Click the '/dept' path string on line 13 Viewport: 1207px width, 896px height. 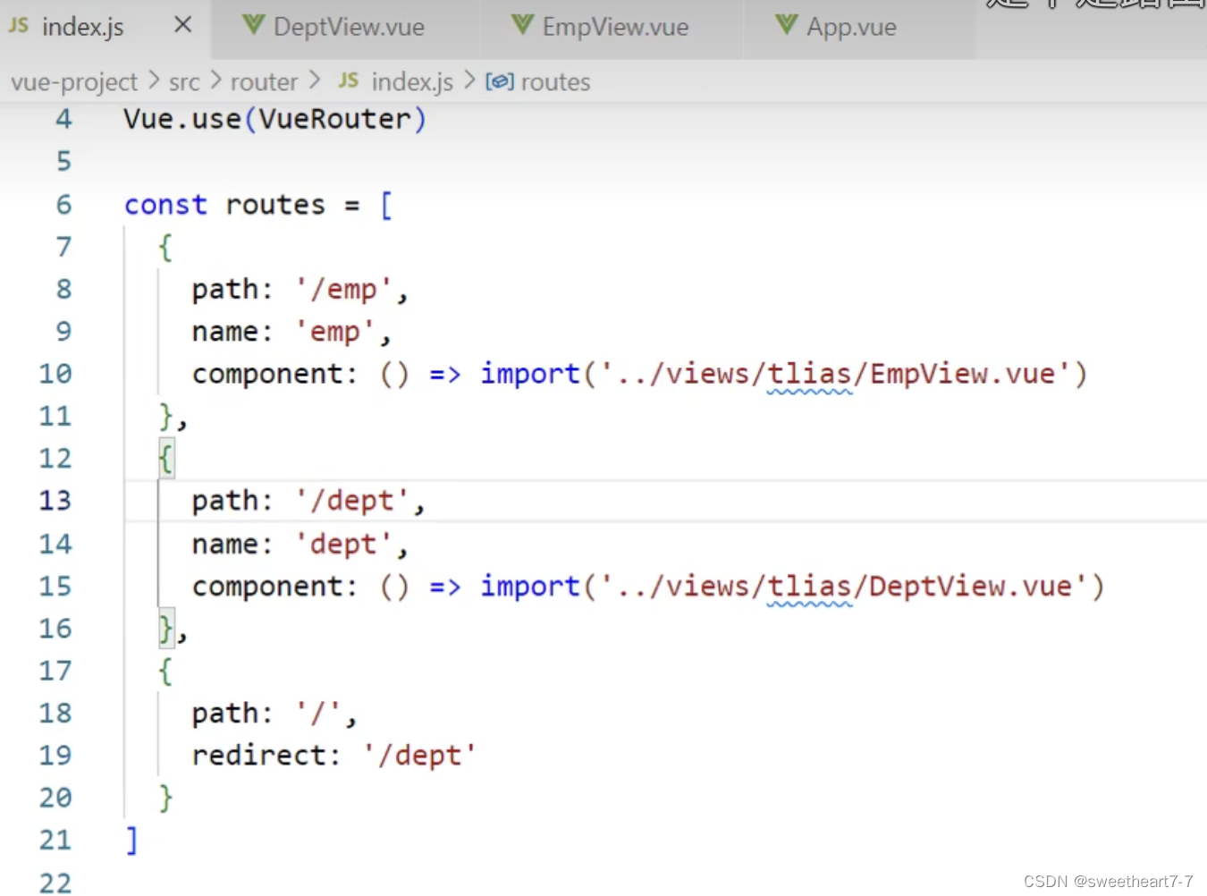(x=352, y=501)
